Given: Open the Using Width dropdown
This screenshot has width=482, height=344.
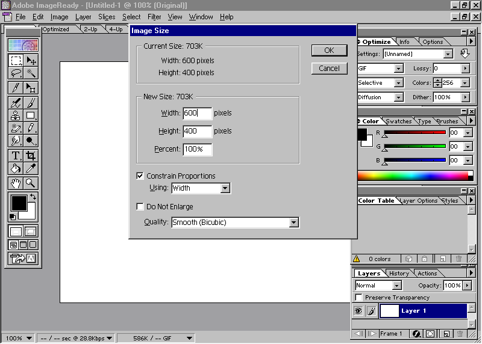Looking at the screenshot, I should tap(201, 188).
